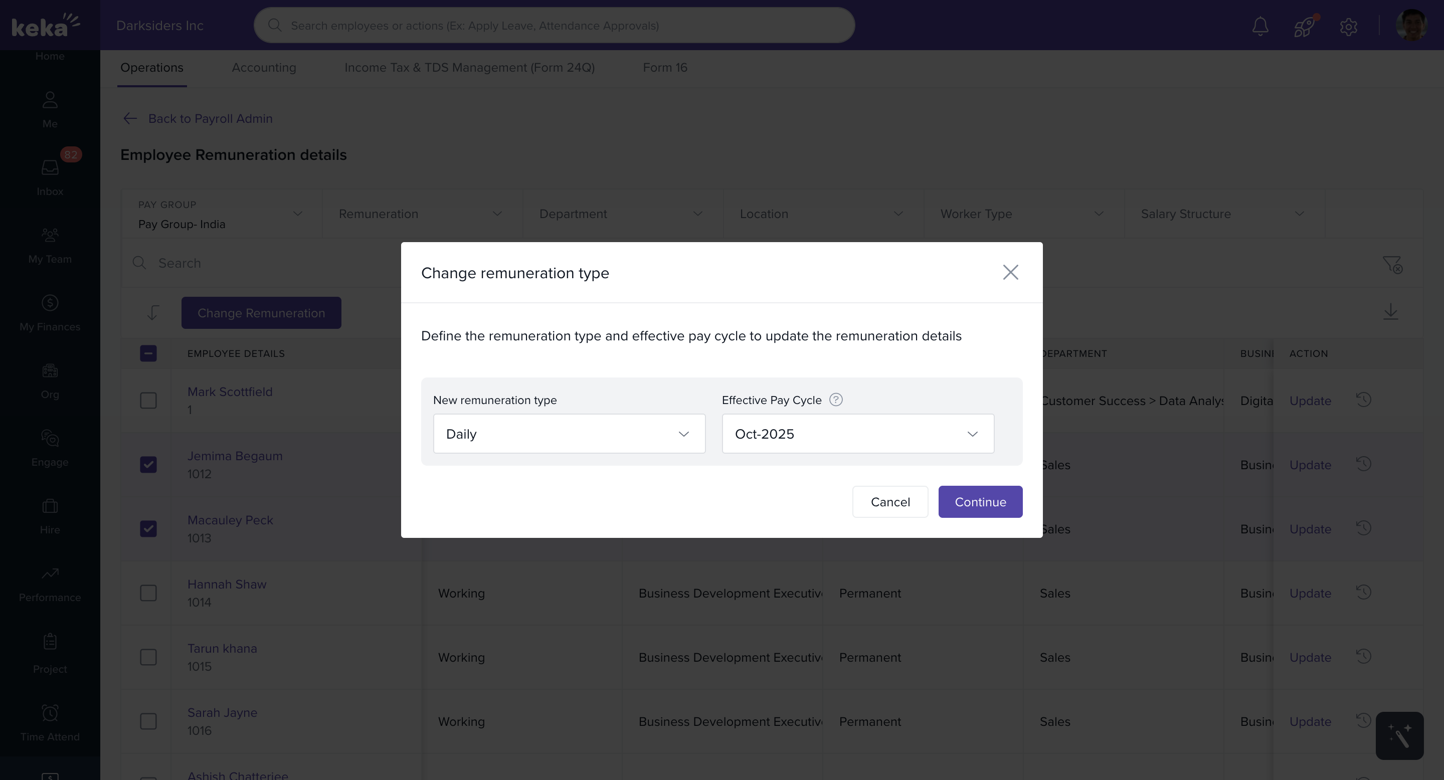Select Hannah Shaw's row checkbox
1444x780 pixels.
[x=148, y=593]
